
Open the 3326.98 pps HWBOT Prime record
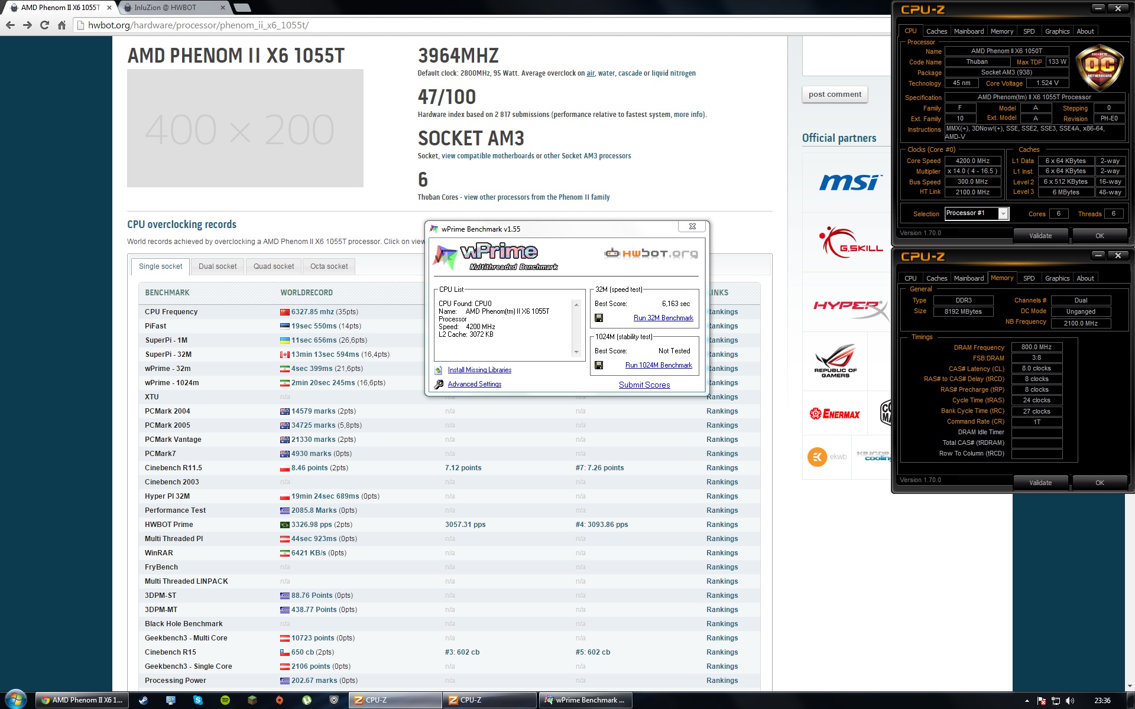312,525
